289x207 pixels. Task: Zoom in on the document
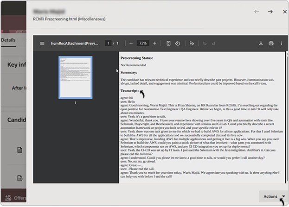(154, 43)
